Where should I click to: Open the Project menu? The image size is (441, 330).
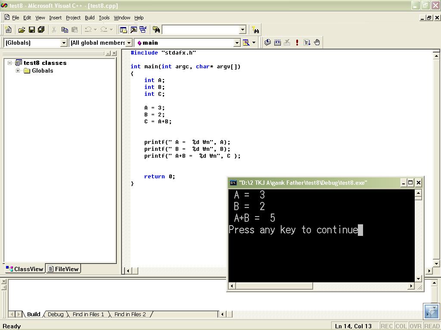[73, 18]
